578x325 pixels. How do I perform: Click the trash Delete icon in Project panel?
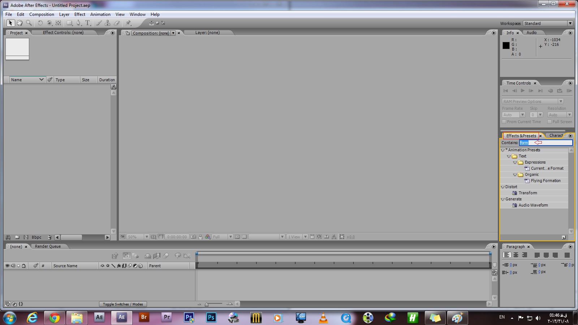click(x=49, y=237)
